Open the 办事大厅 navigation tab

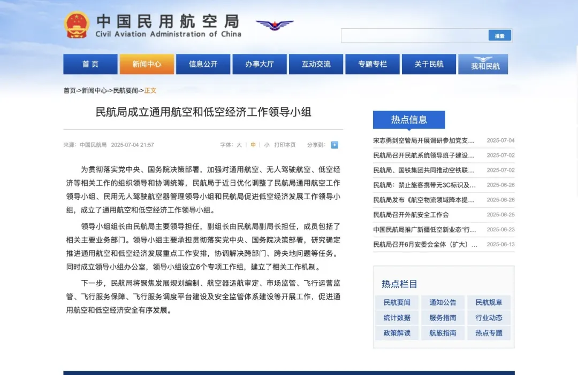tap(260, 64)
